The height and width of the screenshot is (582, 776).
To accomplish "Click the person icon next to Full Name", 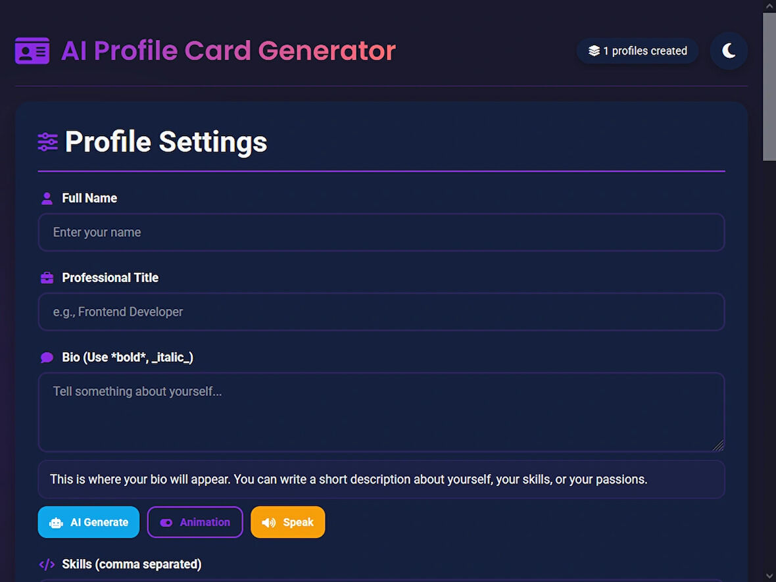I will point(47,199).
